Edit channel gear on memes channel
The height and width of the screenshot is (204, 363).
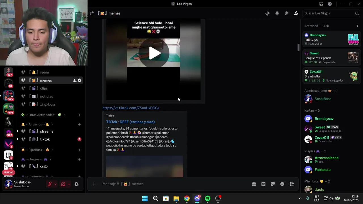click(79, 80)
